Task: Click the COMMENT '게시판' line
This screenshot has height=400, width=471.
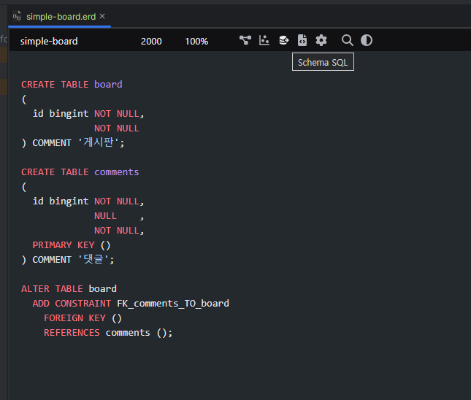Action: (x=73, y=142)
